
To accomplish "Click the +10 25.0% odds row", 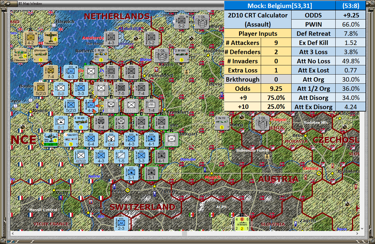I will tap(257, 107).
